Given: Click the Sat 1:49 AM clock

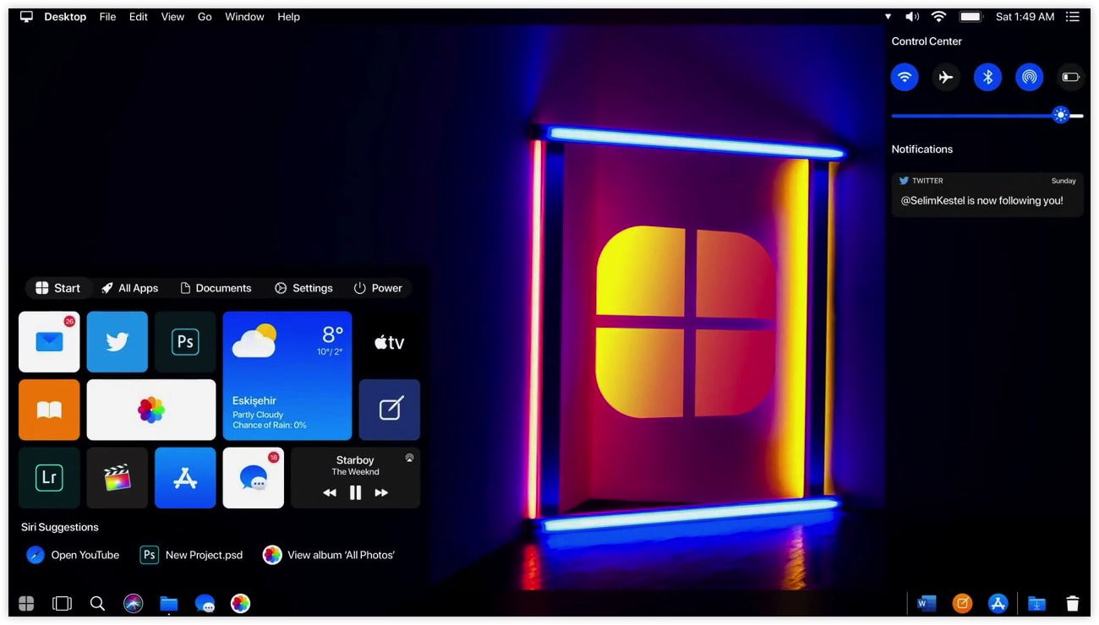Looking at the screenshot, I should pyautogui.click(x=1025, y=17).
